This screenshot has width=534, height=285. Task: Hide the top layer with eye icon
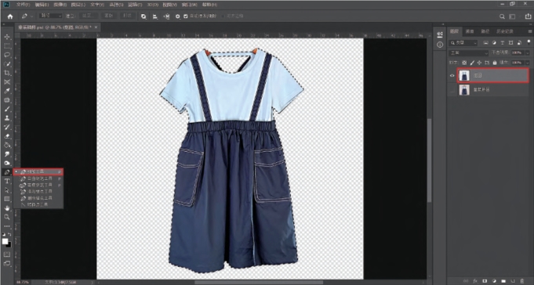pos(452,75)
